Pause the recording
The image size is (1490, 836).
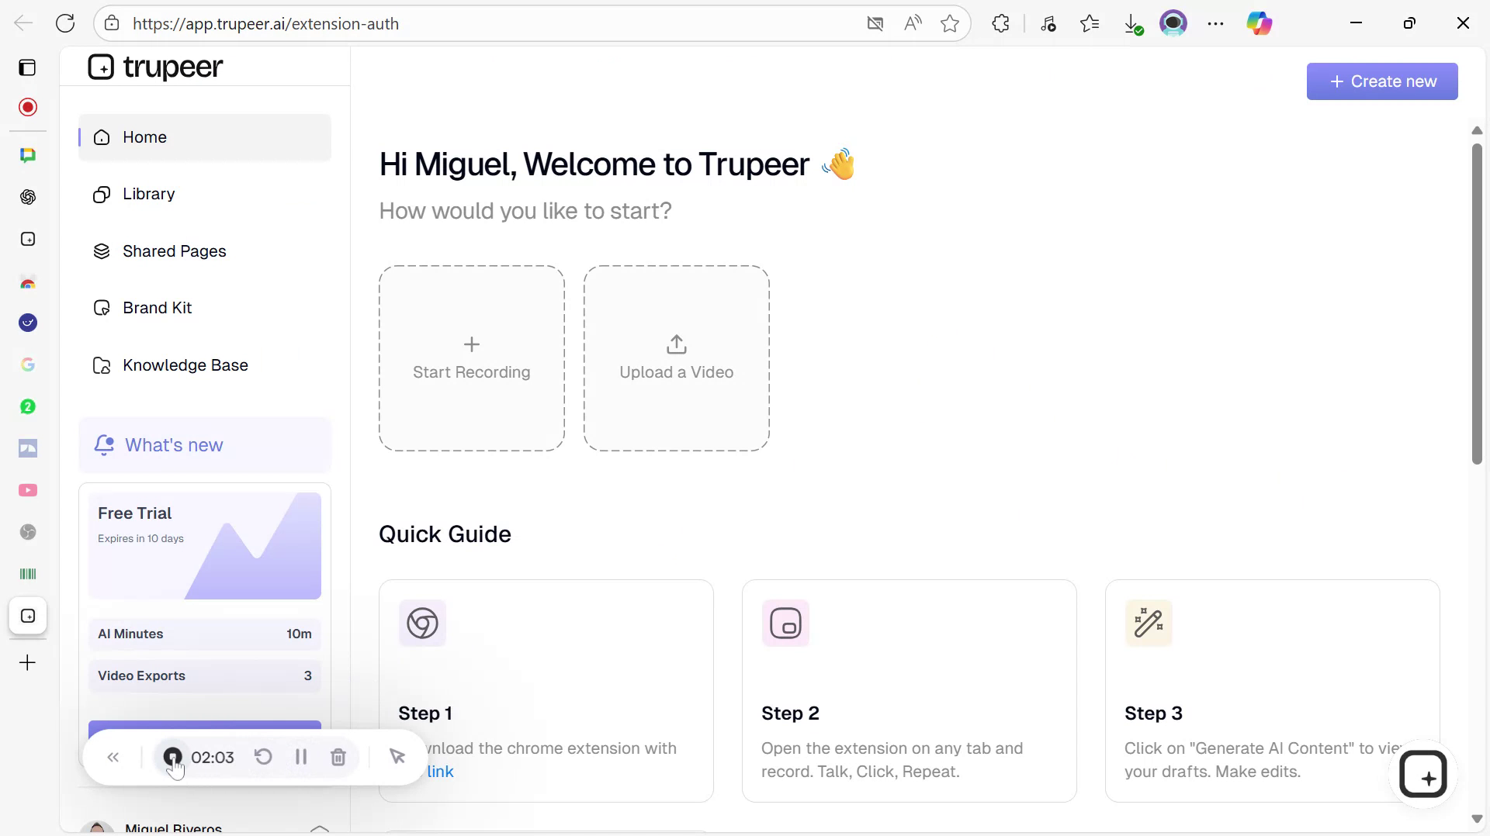point(301,757)
